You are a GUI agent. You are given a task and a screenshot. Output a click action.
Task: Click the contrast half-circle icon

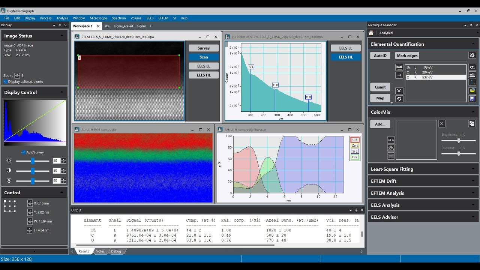coord(9,171)
